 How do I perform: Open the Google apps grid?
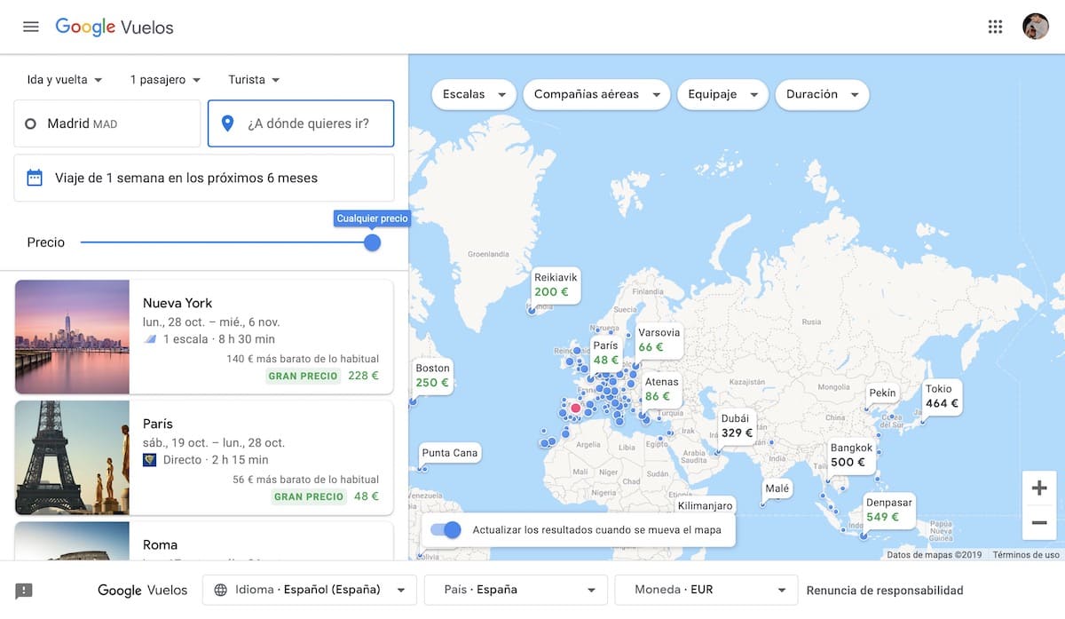(995, 27)
